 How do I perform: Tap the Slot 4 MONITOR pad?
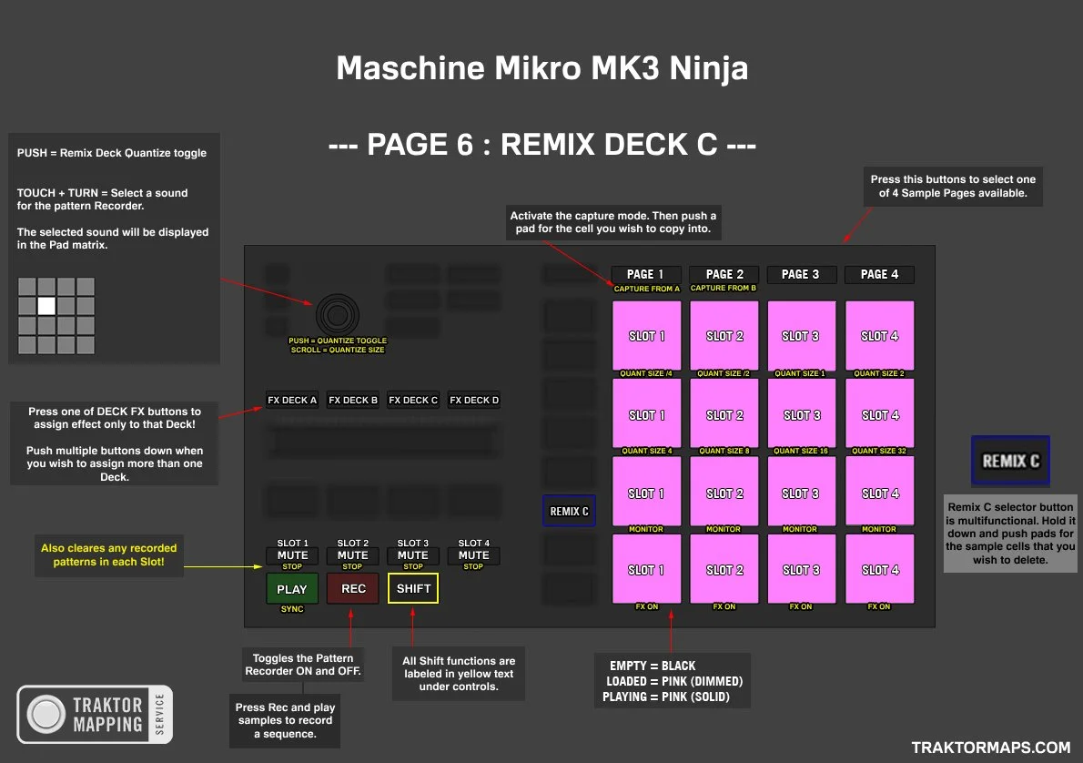click(x=879, y=492)
